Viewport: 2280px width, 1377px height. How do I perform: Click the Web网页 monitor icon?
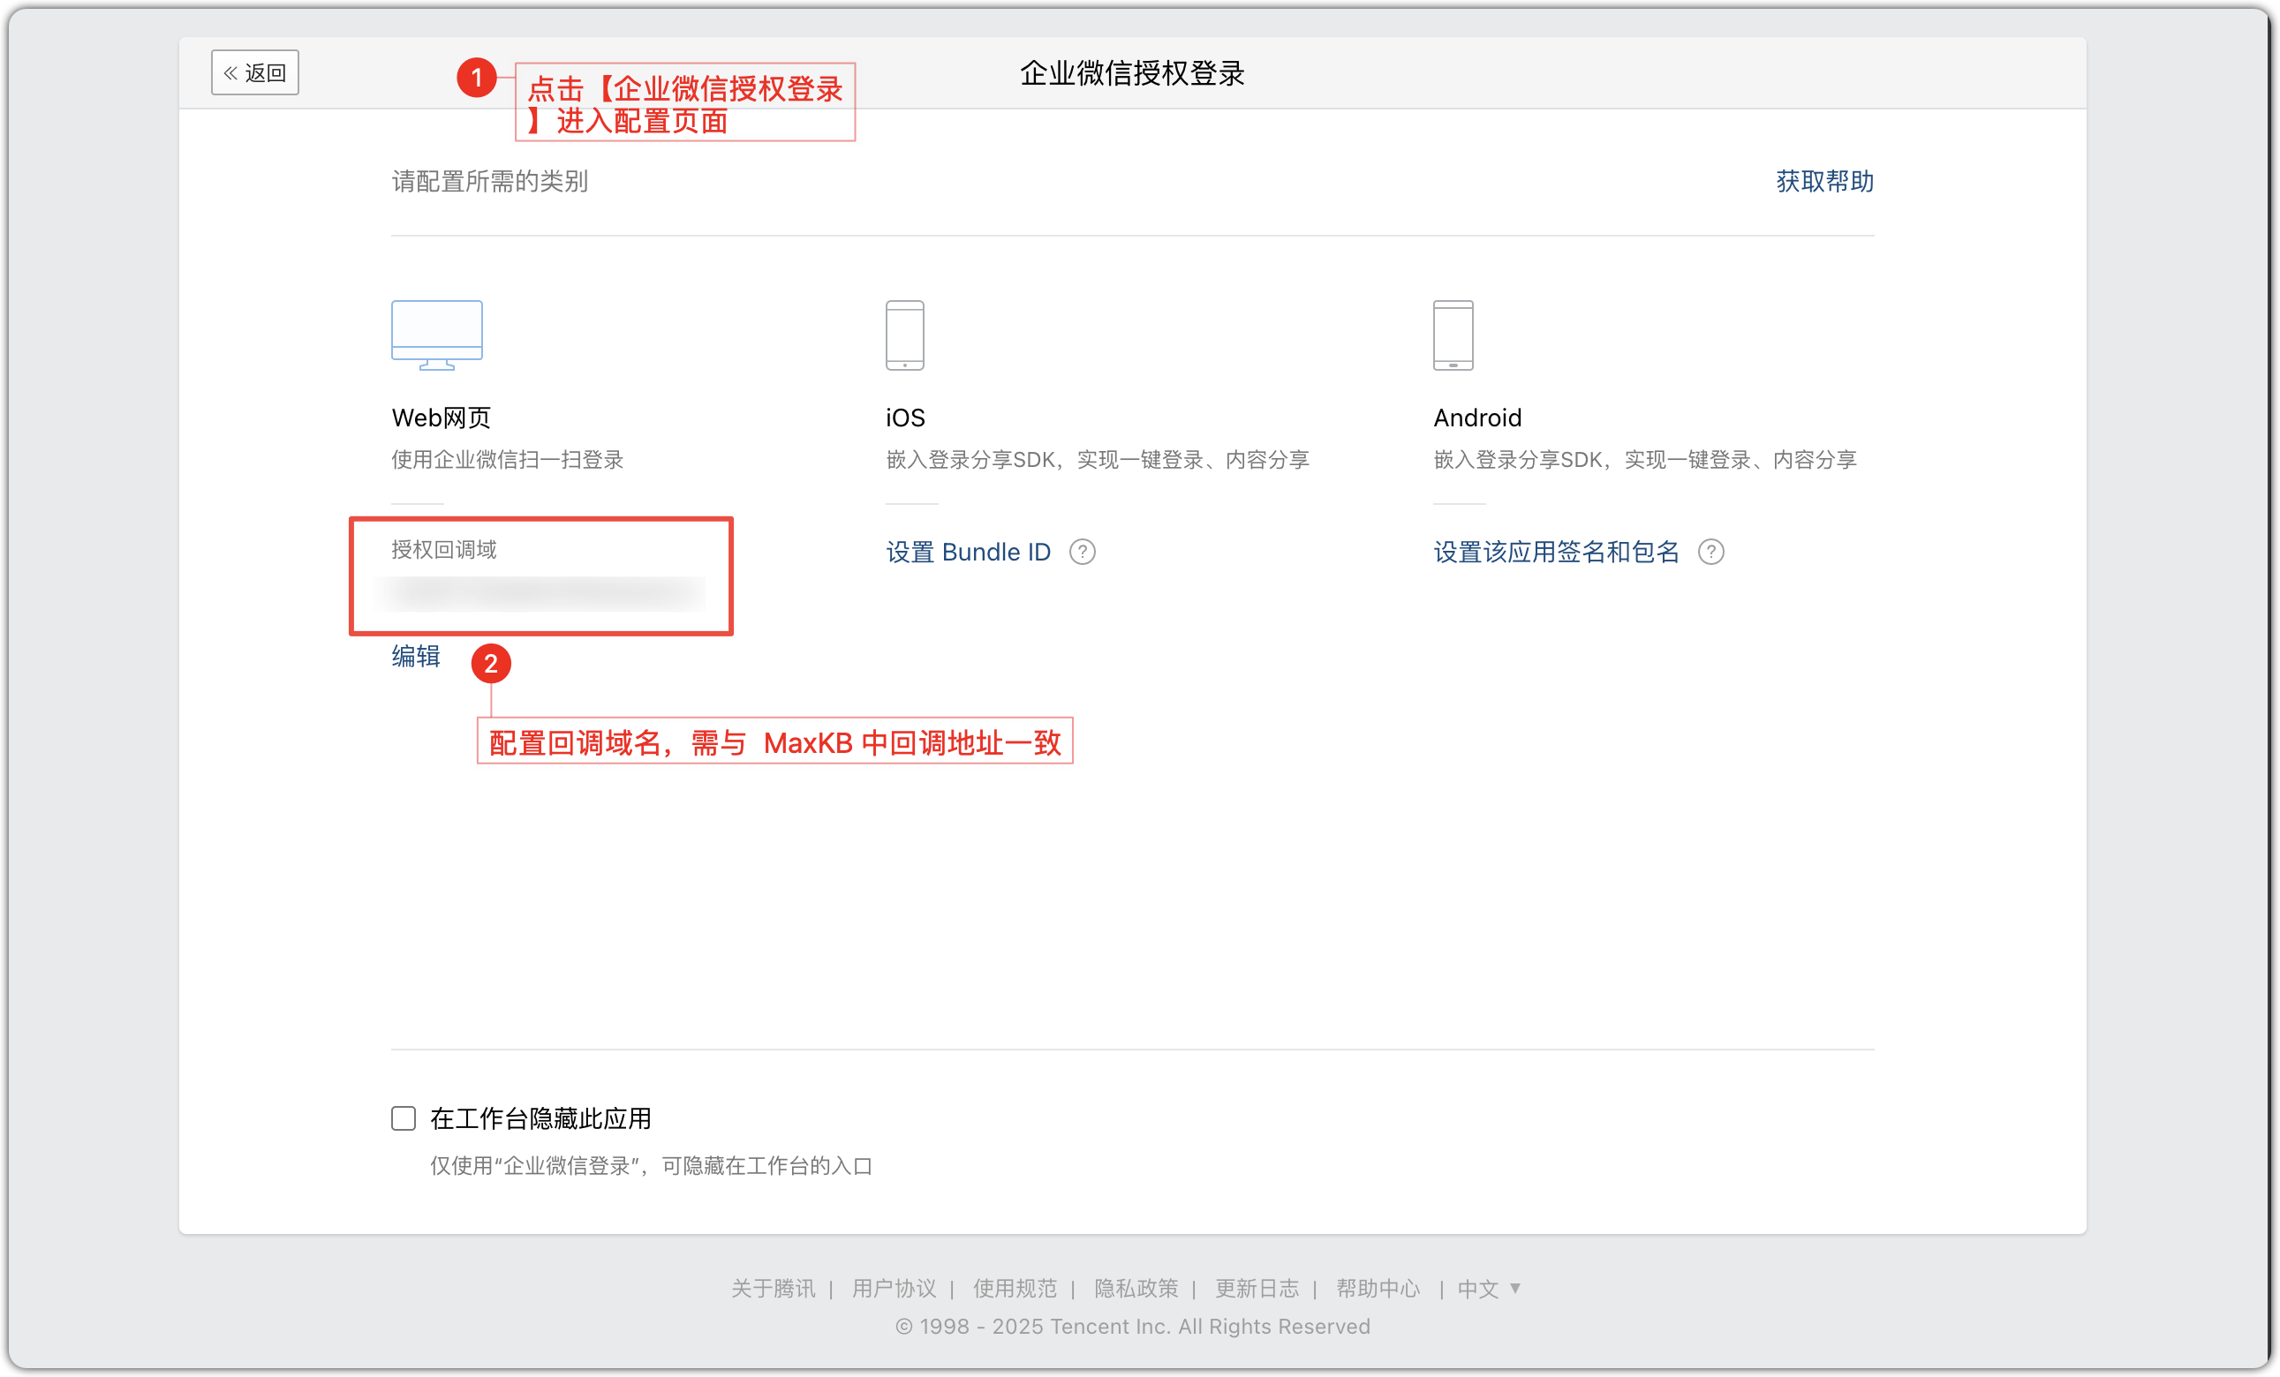[x=436, y=335]
